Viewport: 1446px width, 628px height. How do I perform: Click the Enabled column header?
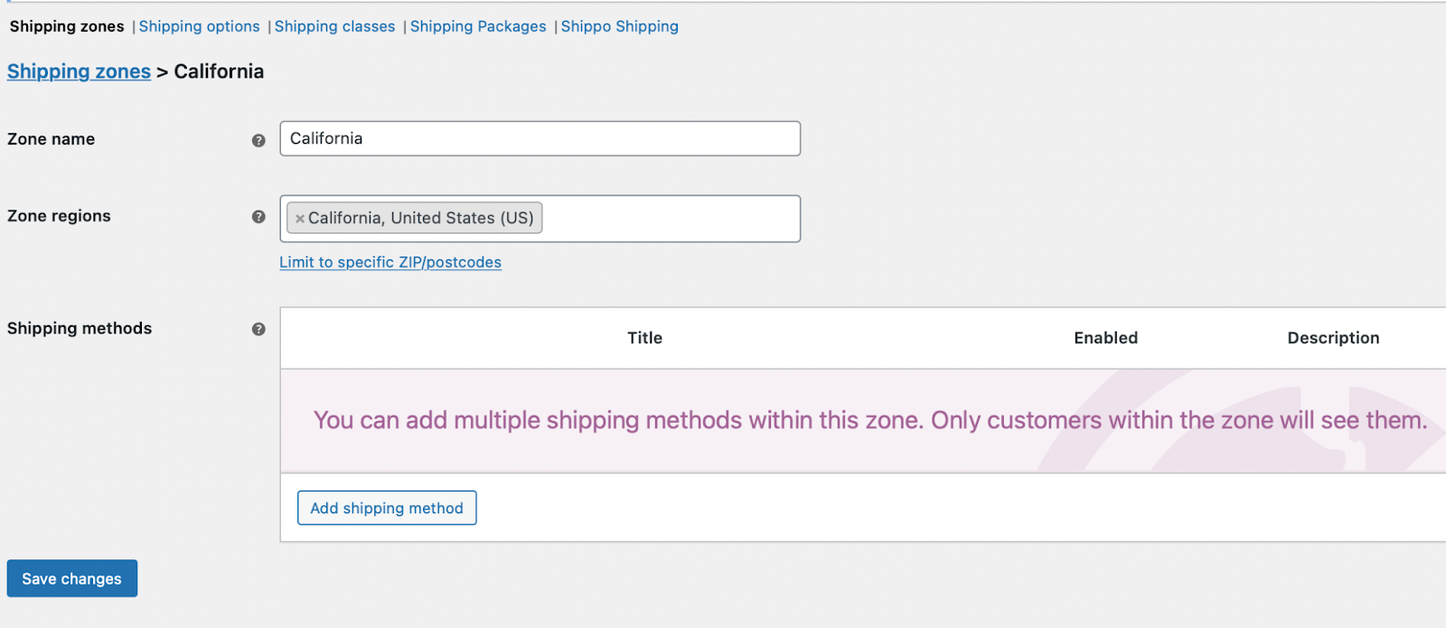tap(1105, 338)
